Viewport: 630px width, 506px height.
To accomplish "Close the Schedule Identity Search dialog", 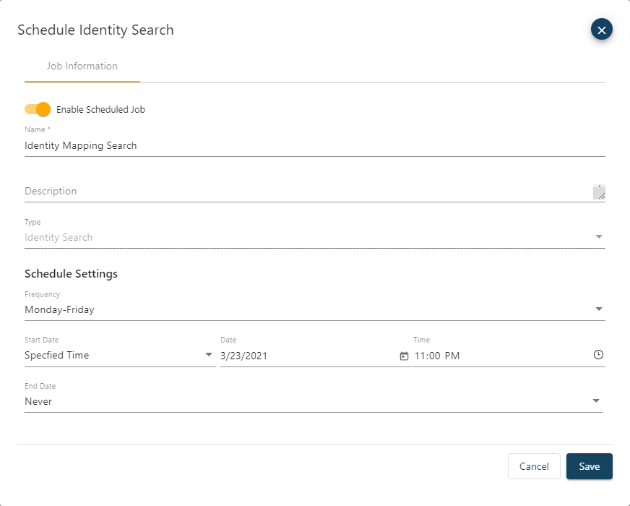I will click(602, 29).
